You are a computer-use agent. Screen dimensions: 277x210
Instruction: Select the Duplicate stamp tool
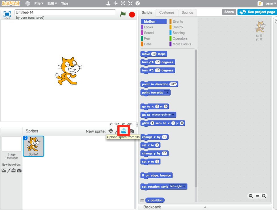point(108,3)
